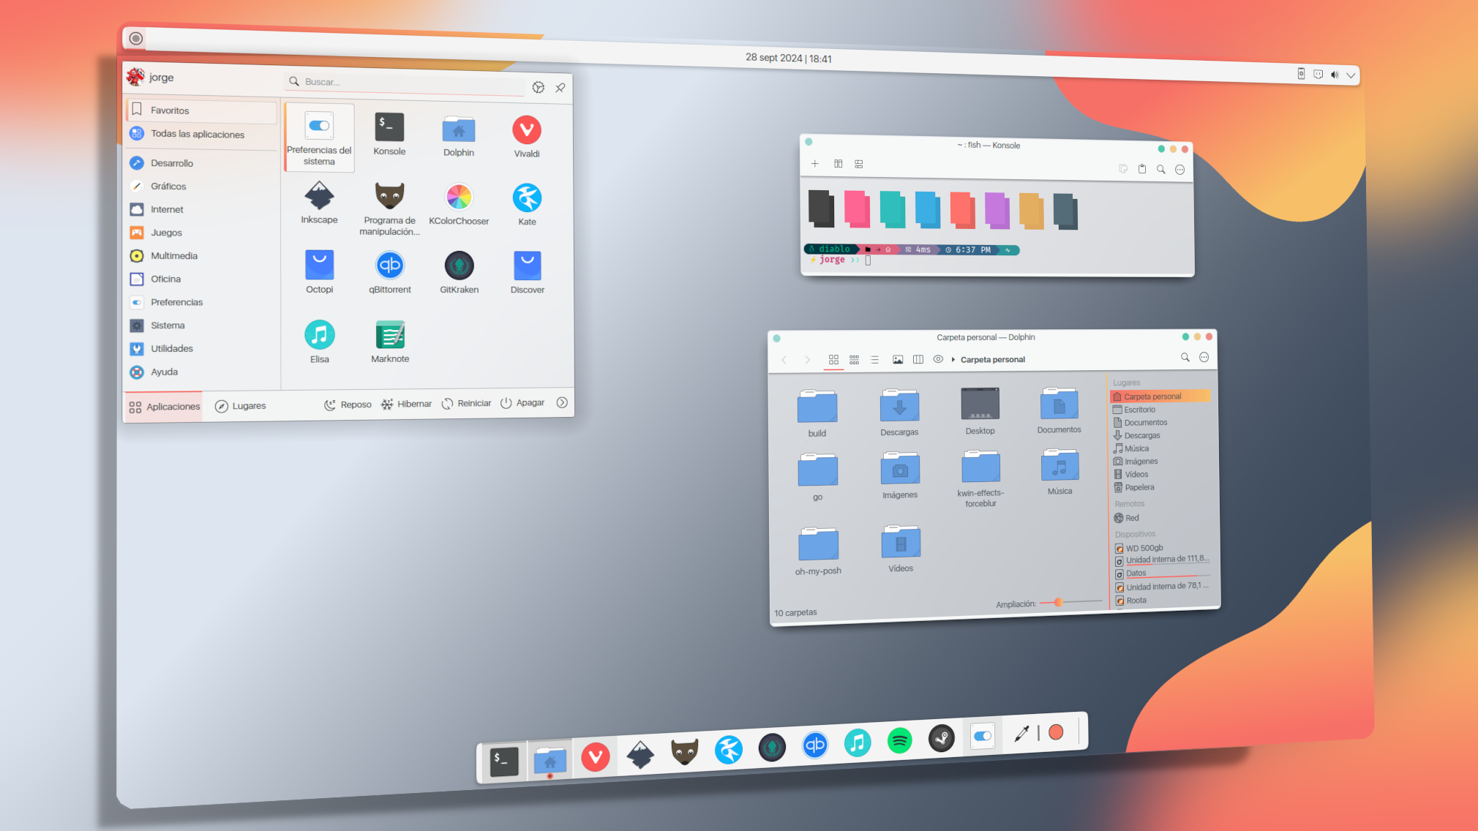Image resolution: width=1478 pixels, height=831 pixels.
Task: Launch qBittorrent from the launcher grid
Action: pos(390,272)
